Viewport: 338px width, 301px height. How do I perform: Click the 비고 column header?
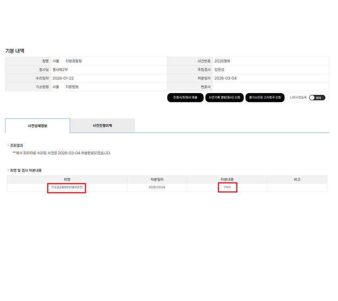tap(297, 180)
